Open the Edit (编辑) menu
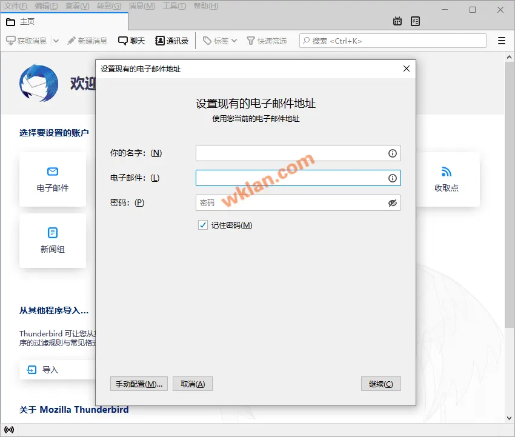515x437 pixels. [x=46, y=6]
